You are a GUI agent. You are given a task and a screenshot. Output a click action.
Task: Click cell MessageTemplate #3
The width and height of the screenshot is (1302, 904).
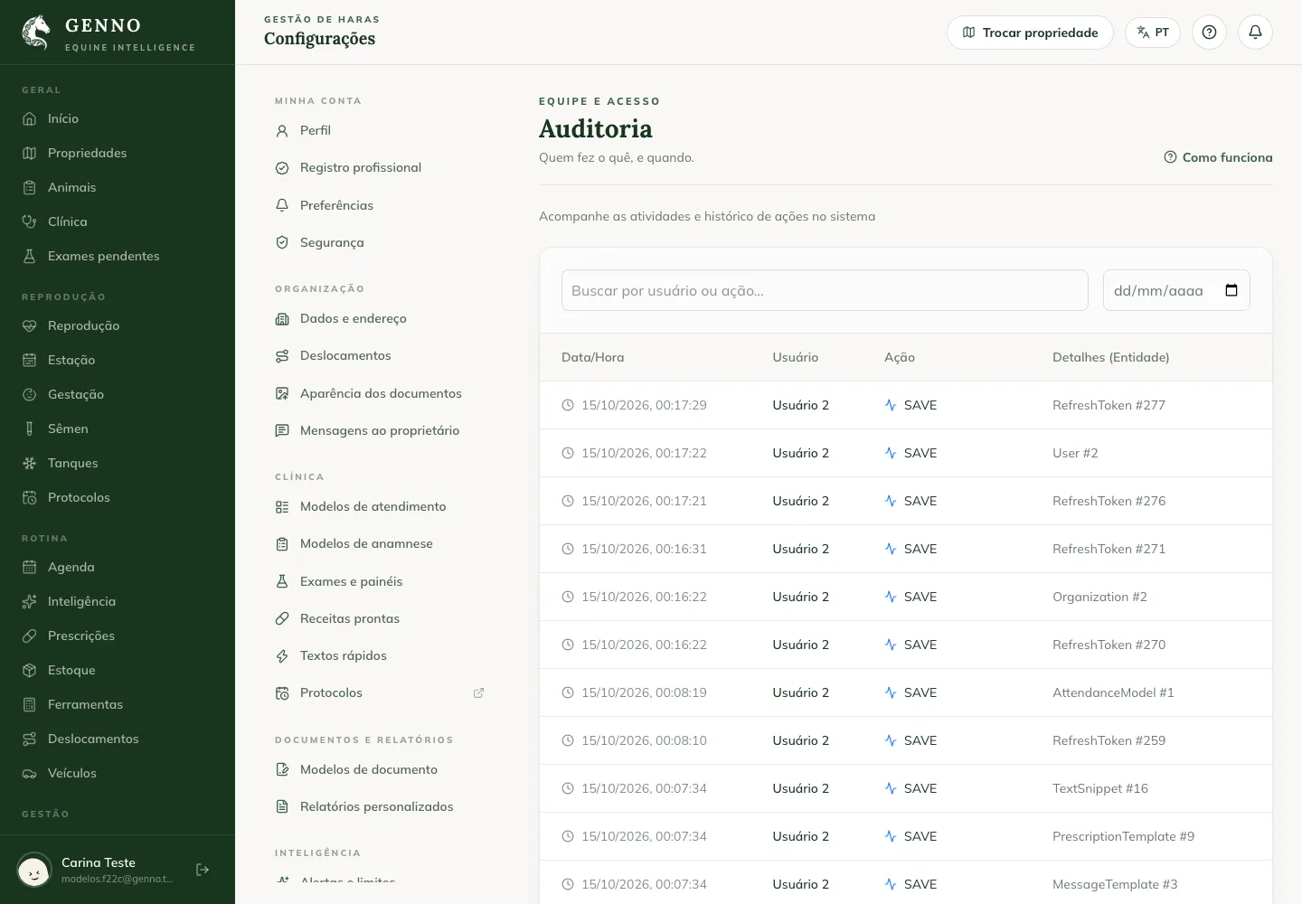[1115, 884]
